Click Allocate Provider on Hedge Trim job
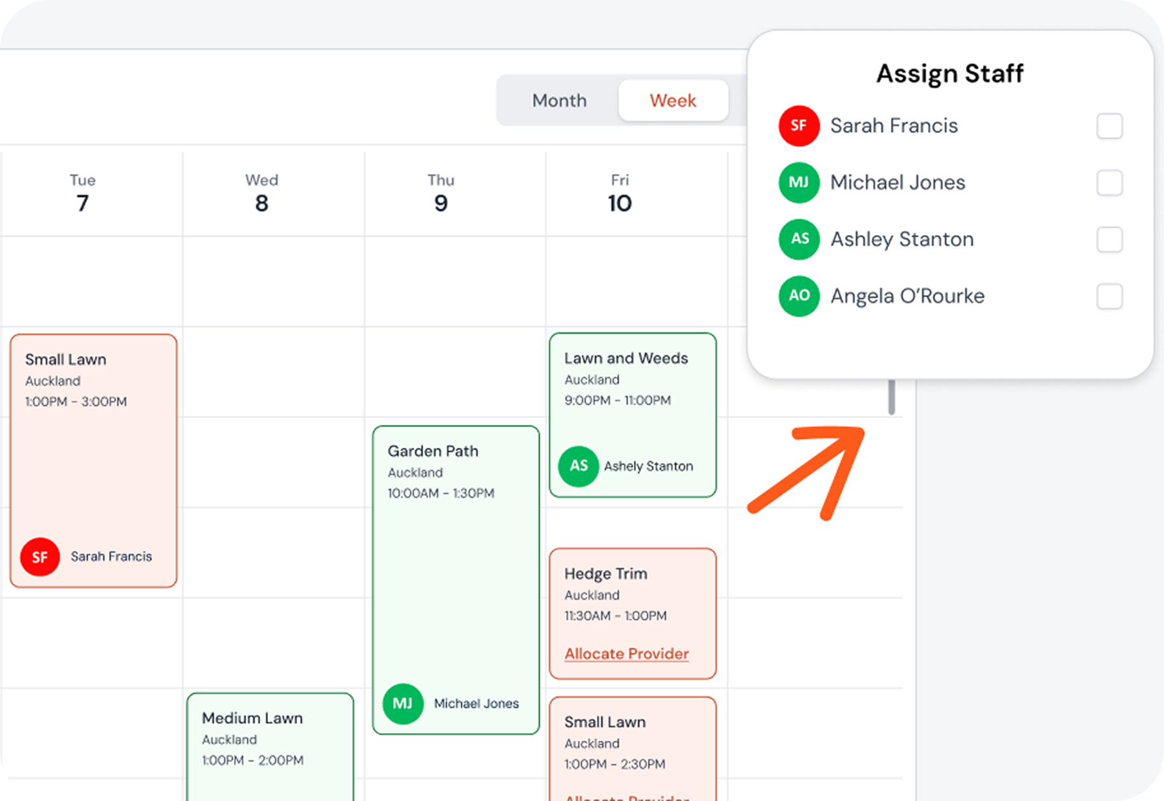The height and width of the screenshot is (801, 1164). (x=626, y=654)
